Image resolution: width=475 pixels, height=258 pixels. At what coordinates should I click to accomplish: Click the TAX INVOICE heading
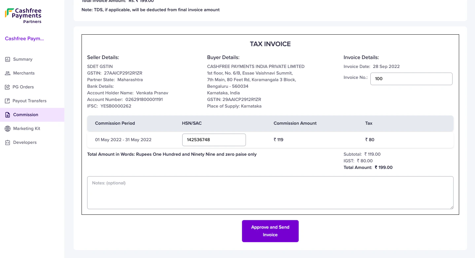click(x=270, y=44)
